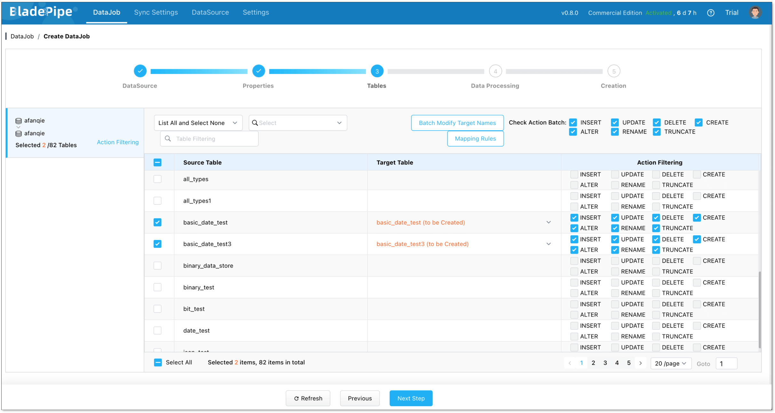Click the completed Properties step circle
The image size is (775, 413).
(x=258, y=71)
